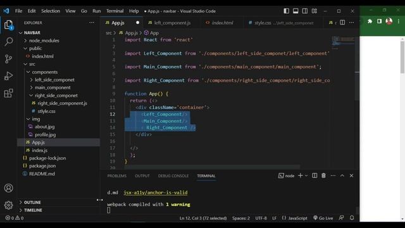Open the Accounts menu icon
The image size is (405, 228).
tap(8, 188)
